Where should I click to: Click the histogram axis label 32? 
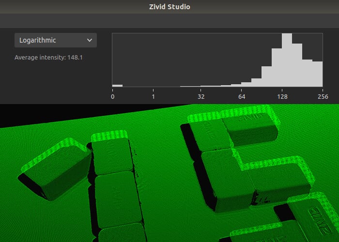[201, 97]
